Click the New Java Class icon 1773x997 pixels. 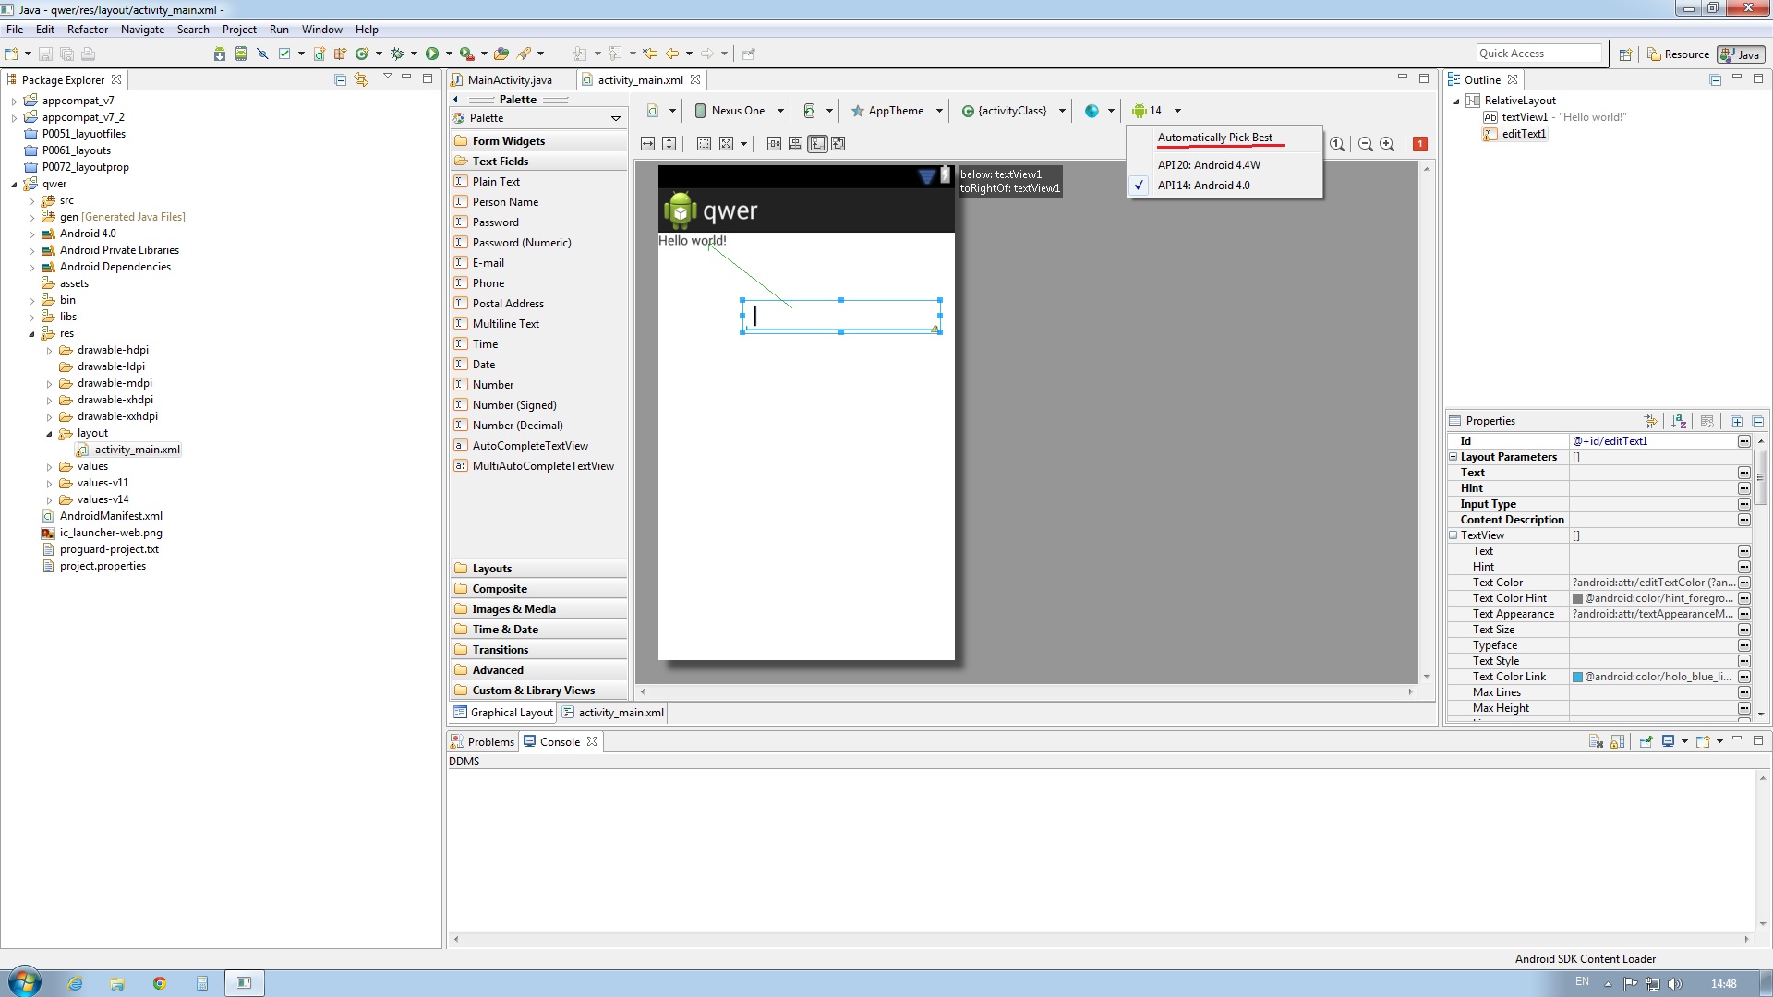362,54
